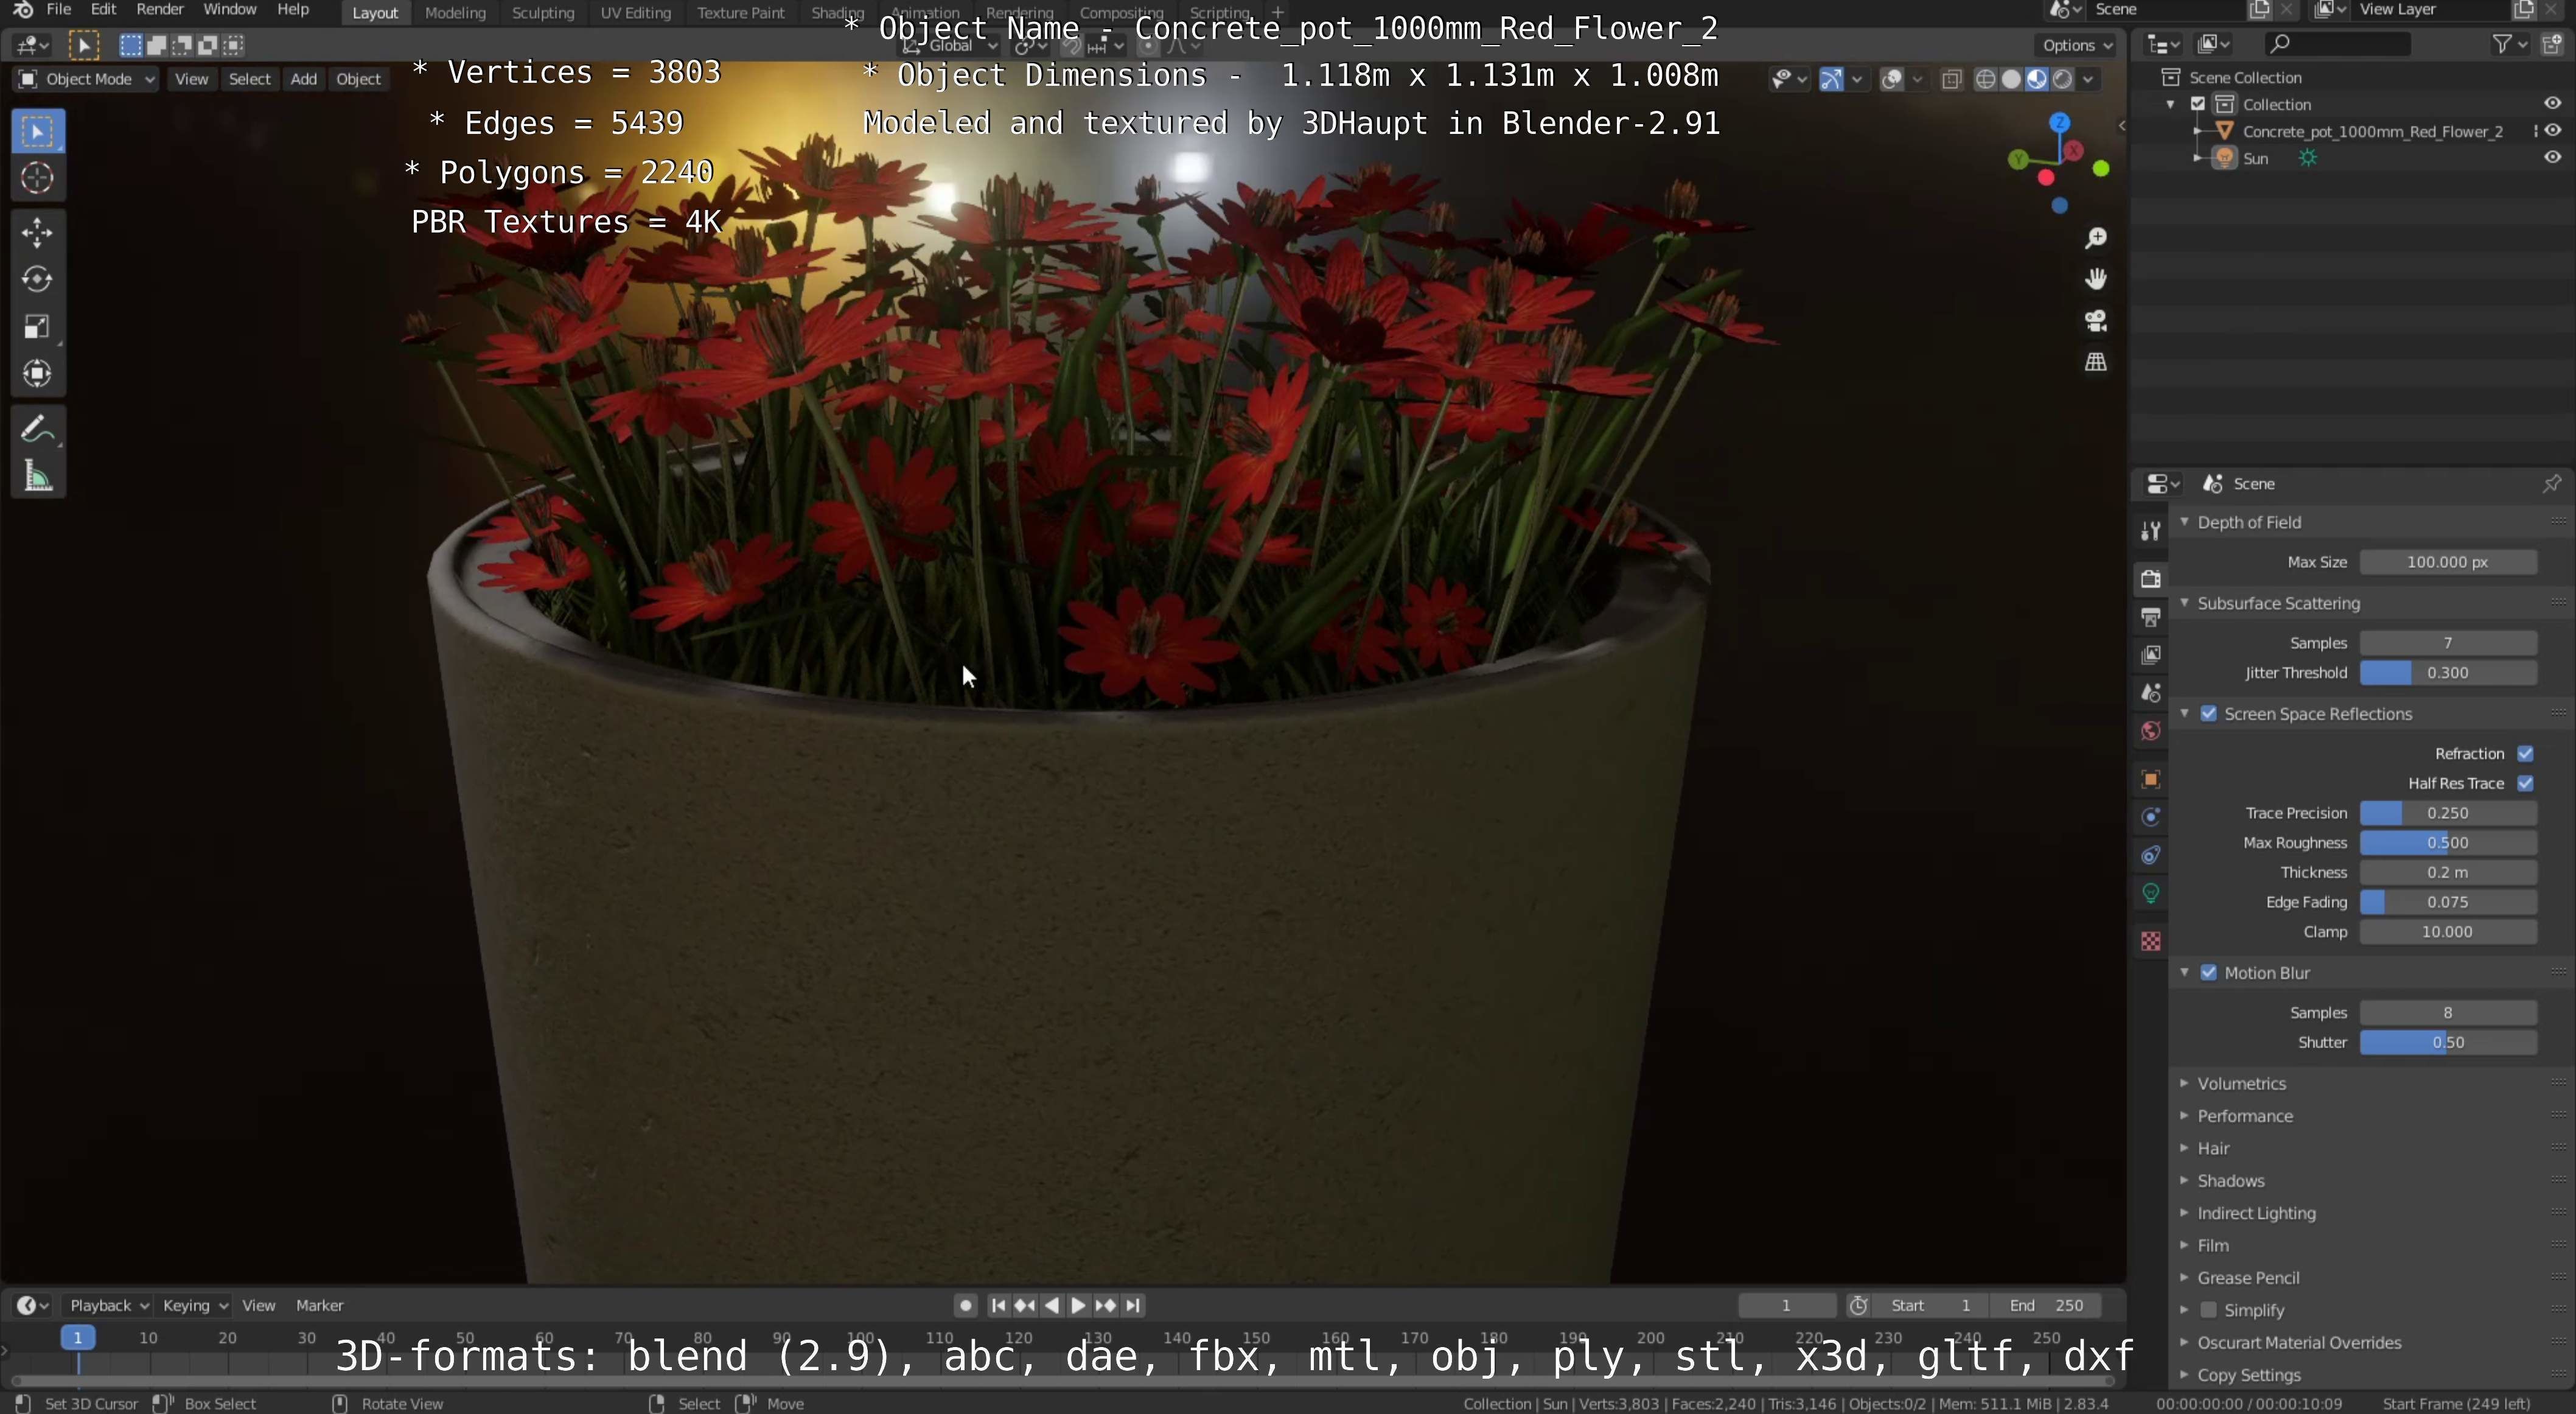The height and width of the screenshot is (1414, 2576).
Task: Jump to last frame button
Action: coord(1132,1306)
